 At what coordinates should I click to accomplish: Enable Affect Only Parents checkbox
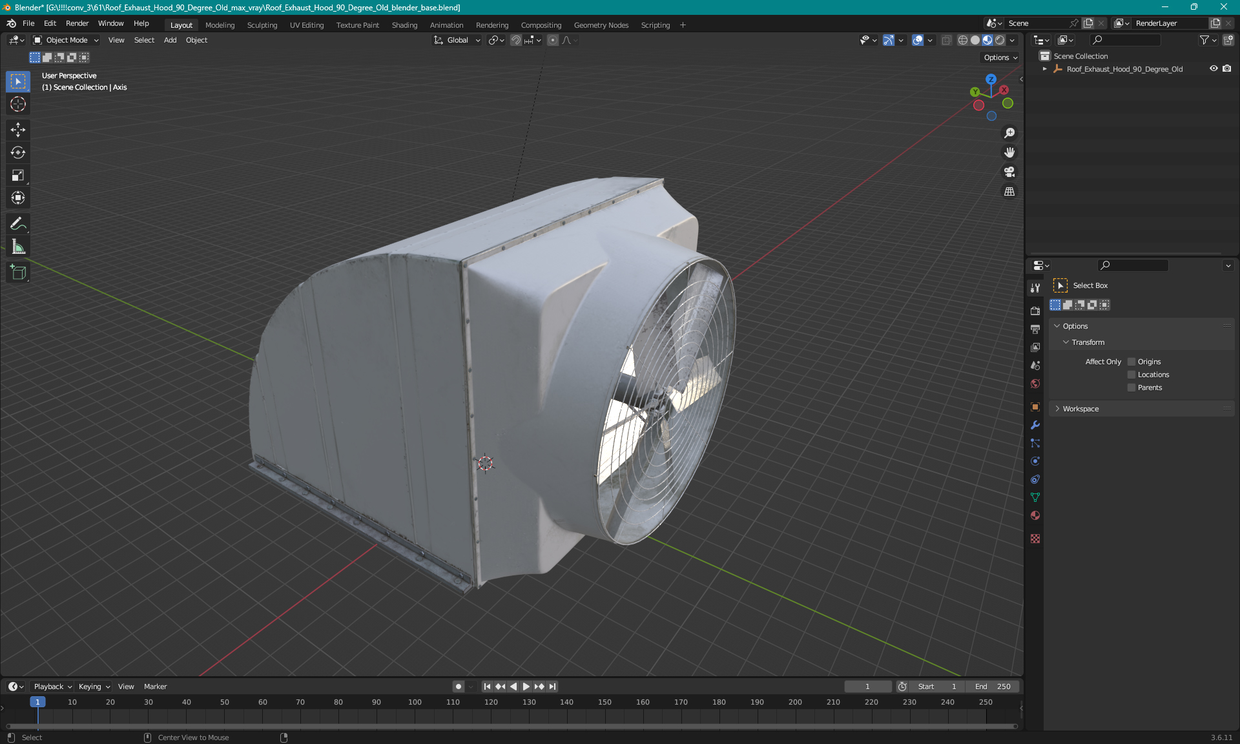(x=1131, y=387)
